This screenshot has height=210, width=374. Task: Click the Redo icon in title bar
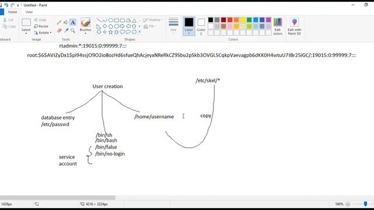12,5
